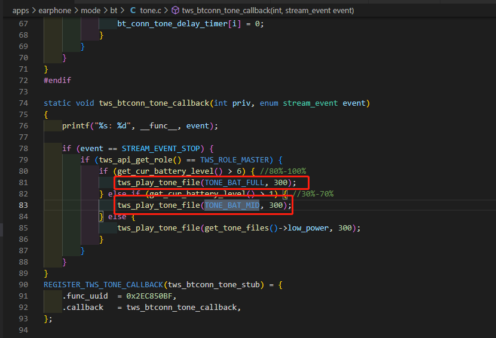Click the '#endif' directive

(57, 81)
